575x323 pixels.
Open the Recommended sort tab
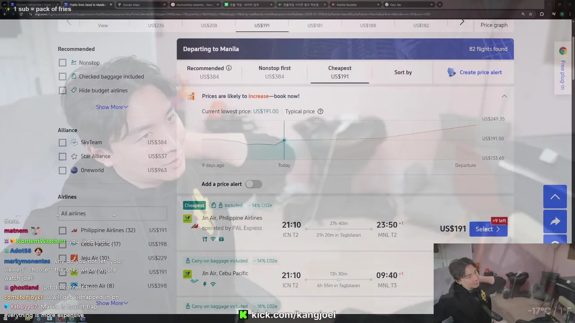tap(209, 72)
